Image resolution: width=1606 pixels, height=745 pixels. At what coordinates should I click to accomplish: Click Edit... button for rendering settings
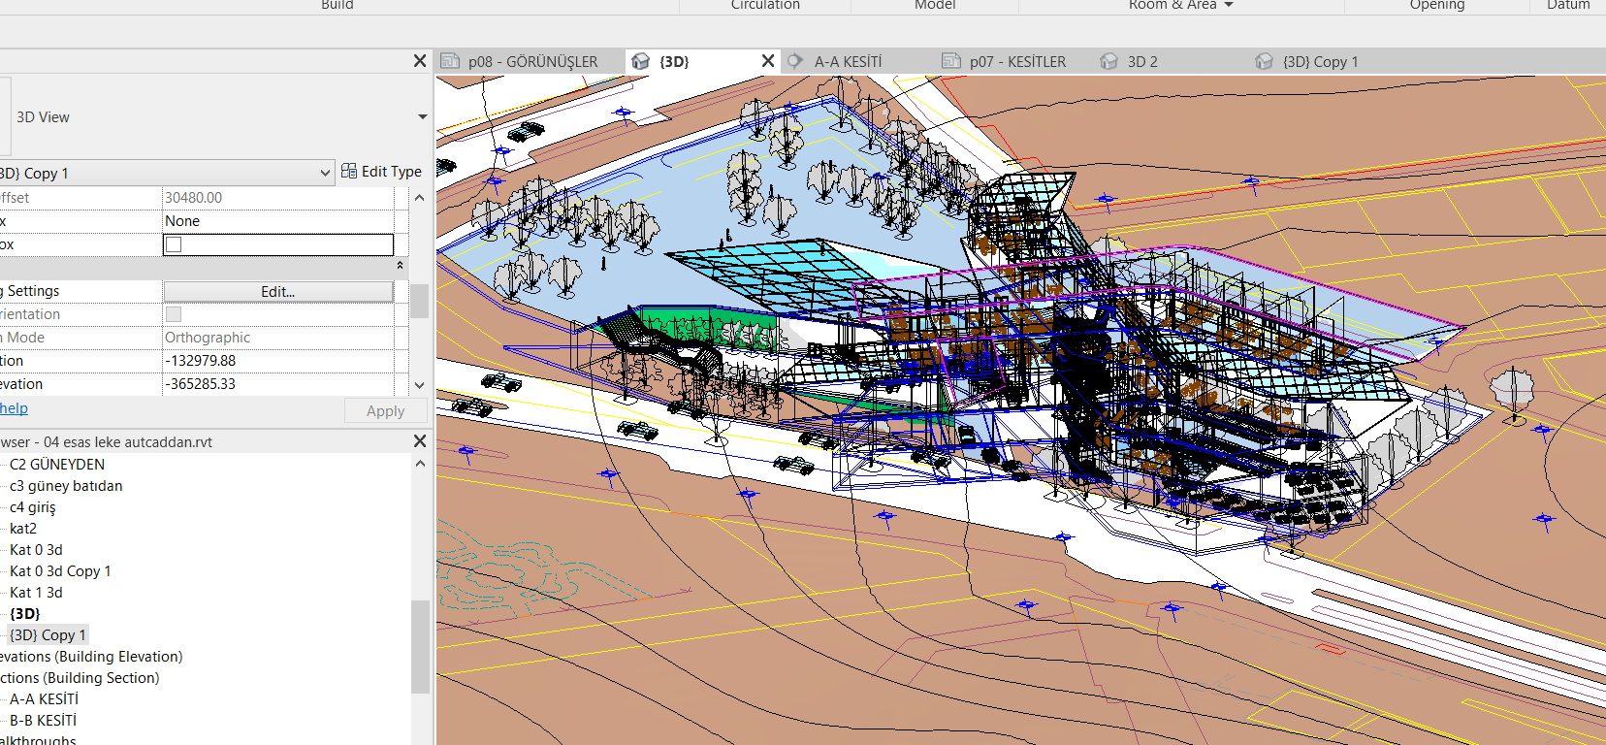tap(277, 291)
